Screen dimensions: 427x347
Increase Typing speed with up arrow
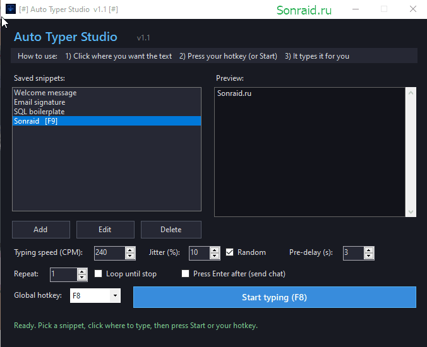(x=130, y=250)
